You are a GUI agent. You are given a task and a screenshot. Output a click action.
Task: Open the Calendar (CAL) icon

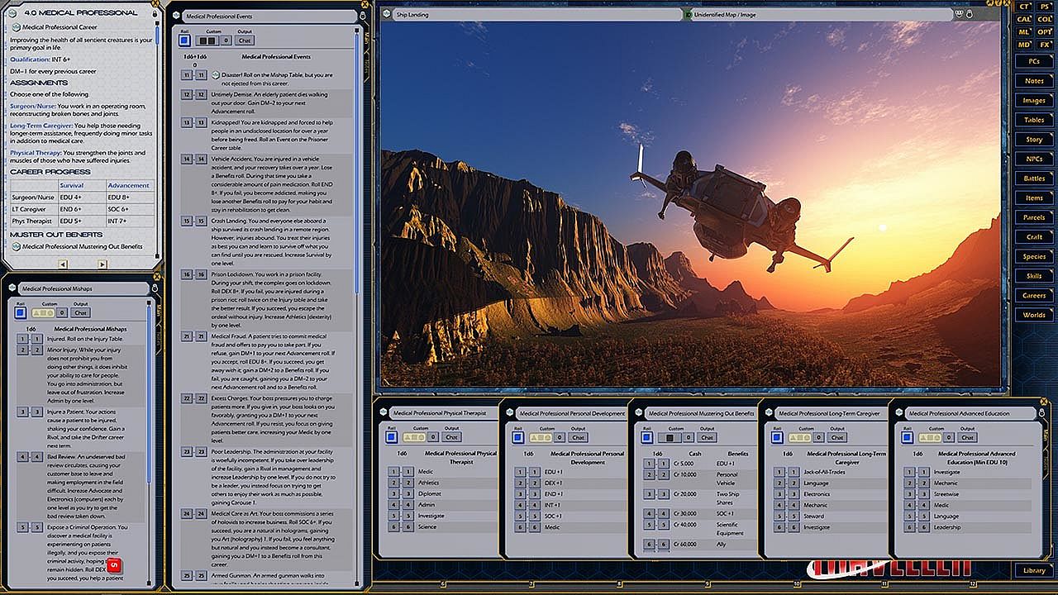tap(1024, 19)
